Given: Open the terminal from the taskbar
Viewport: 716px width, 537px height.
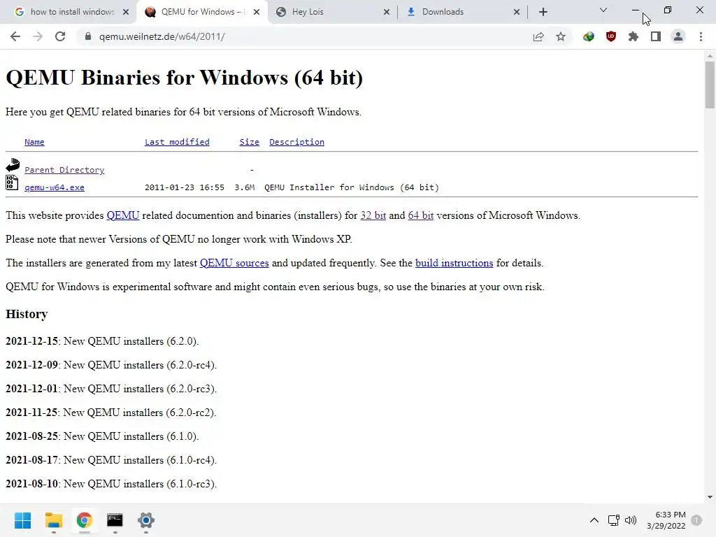Looking at the screenshot, I should pyautogui.click(x=115, y=520).
